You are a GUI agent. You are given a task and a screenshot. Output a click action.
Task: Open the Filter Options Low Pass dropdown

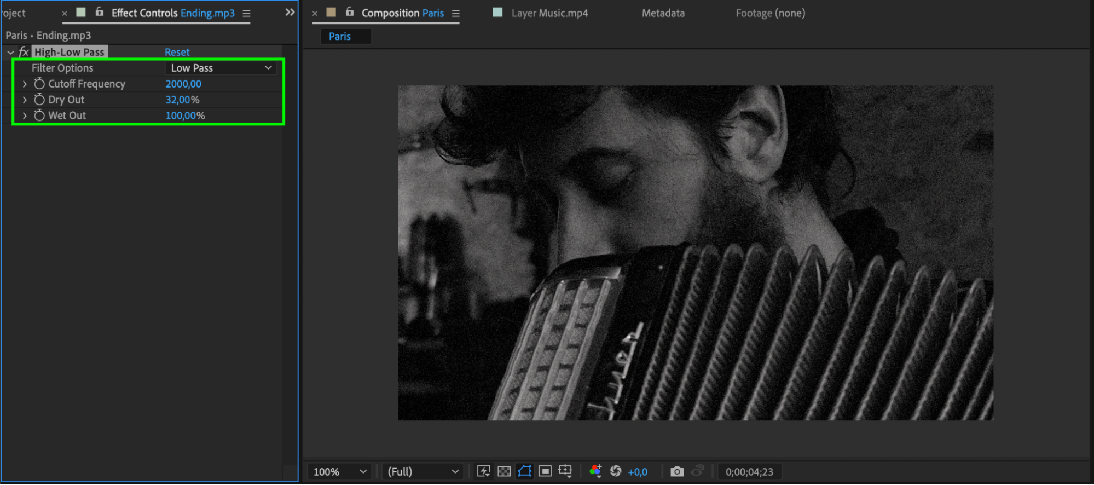coord(221,68)
